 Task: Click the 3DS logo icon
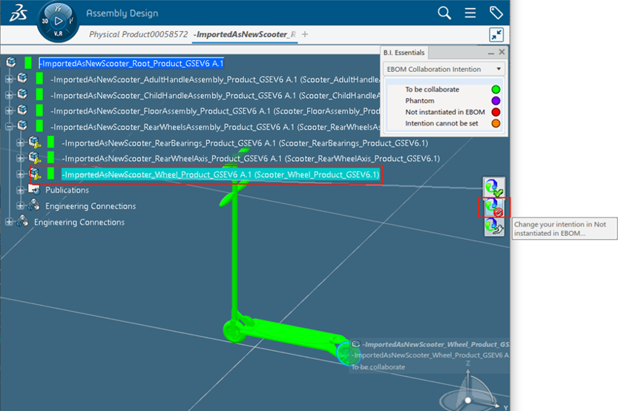click(x=16, y=14)
